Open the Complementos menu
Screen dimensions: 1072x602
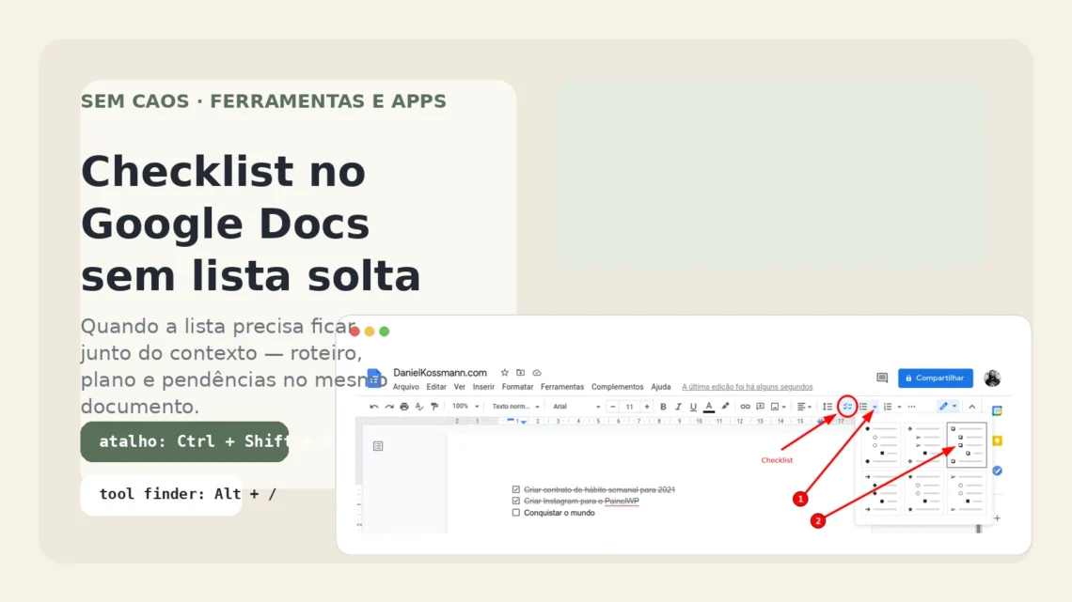click(618, 387)
